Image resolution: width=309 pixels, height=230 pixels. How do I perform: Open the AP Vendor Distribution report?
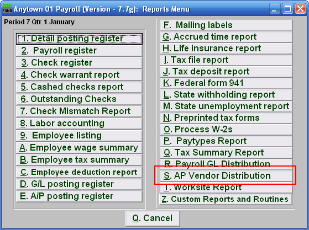(226, 176)
